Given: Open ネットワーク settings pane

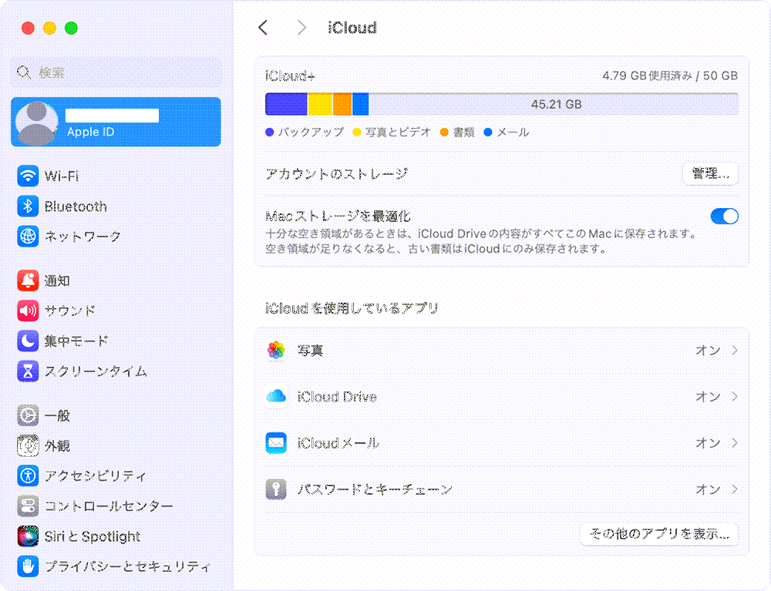Looking at the screenshot, I should [x=116, y=237].
